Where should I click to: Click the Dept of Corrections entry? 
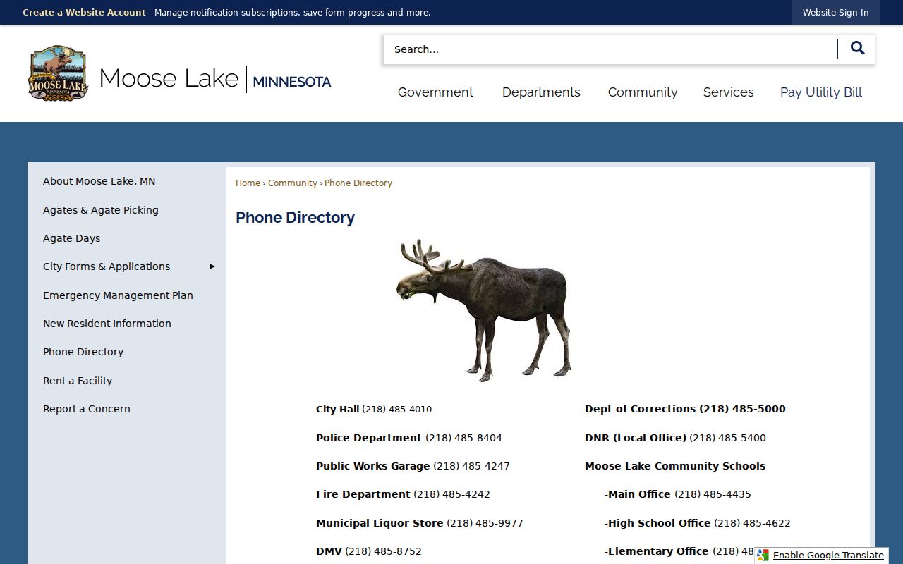(x=685, y=409)
